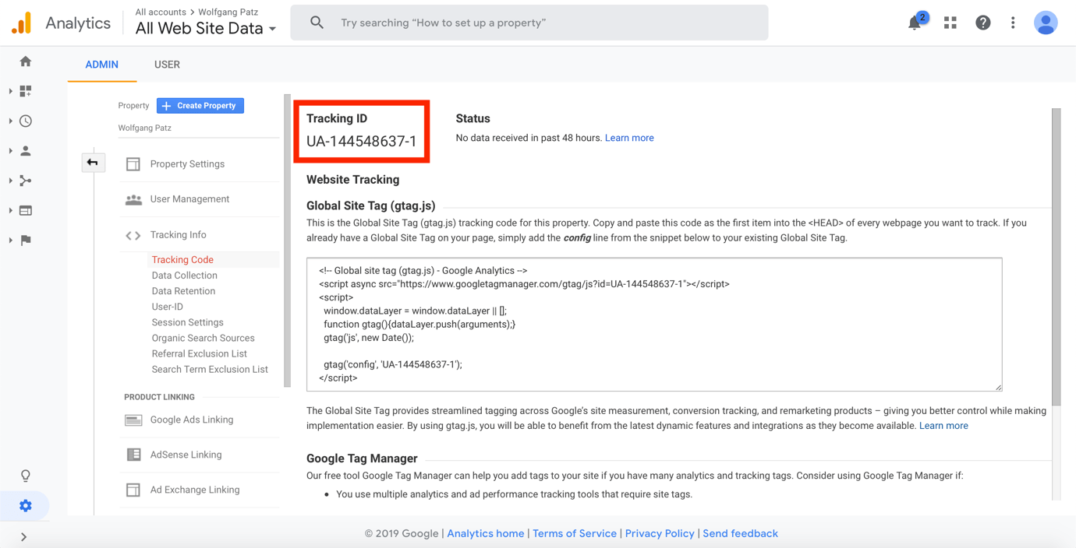
Task: Click Send feedback footer link
Action: click(740, 534)
